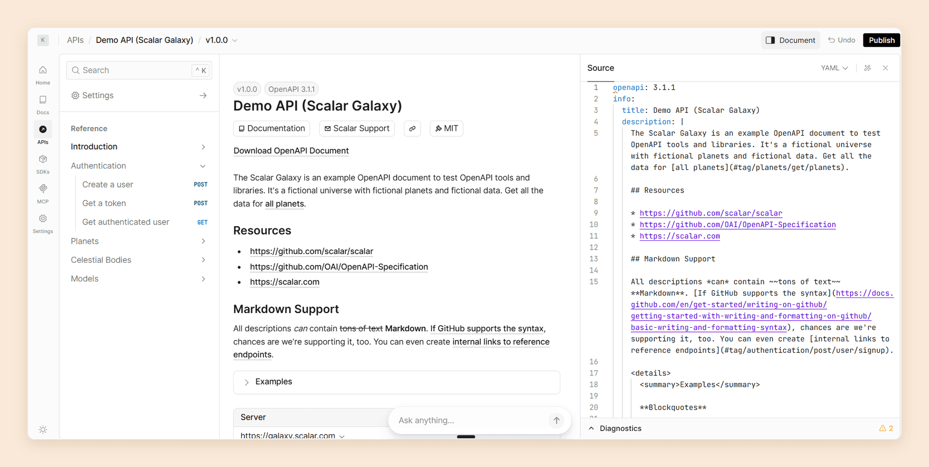This screenshot has height=467, width=929.
Task: Open the v1.0.0 version dropdown
Action: click(x=221, y=40)
